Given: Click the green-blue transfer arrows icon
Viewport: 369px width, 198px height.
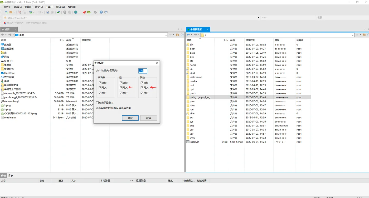Looking at the screenshot, I should (x=58, y=12).
